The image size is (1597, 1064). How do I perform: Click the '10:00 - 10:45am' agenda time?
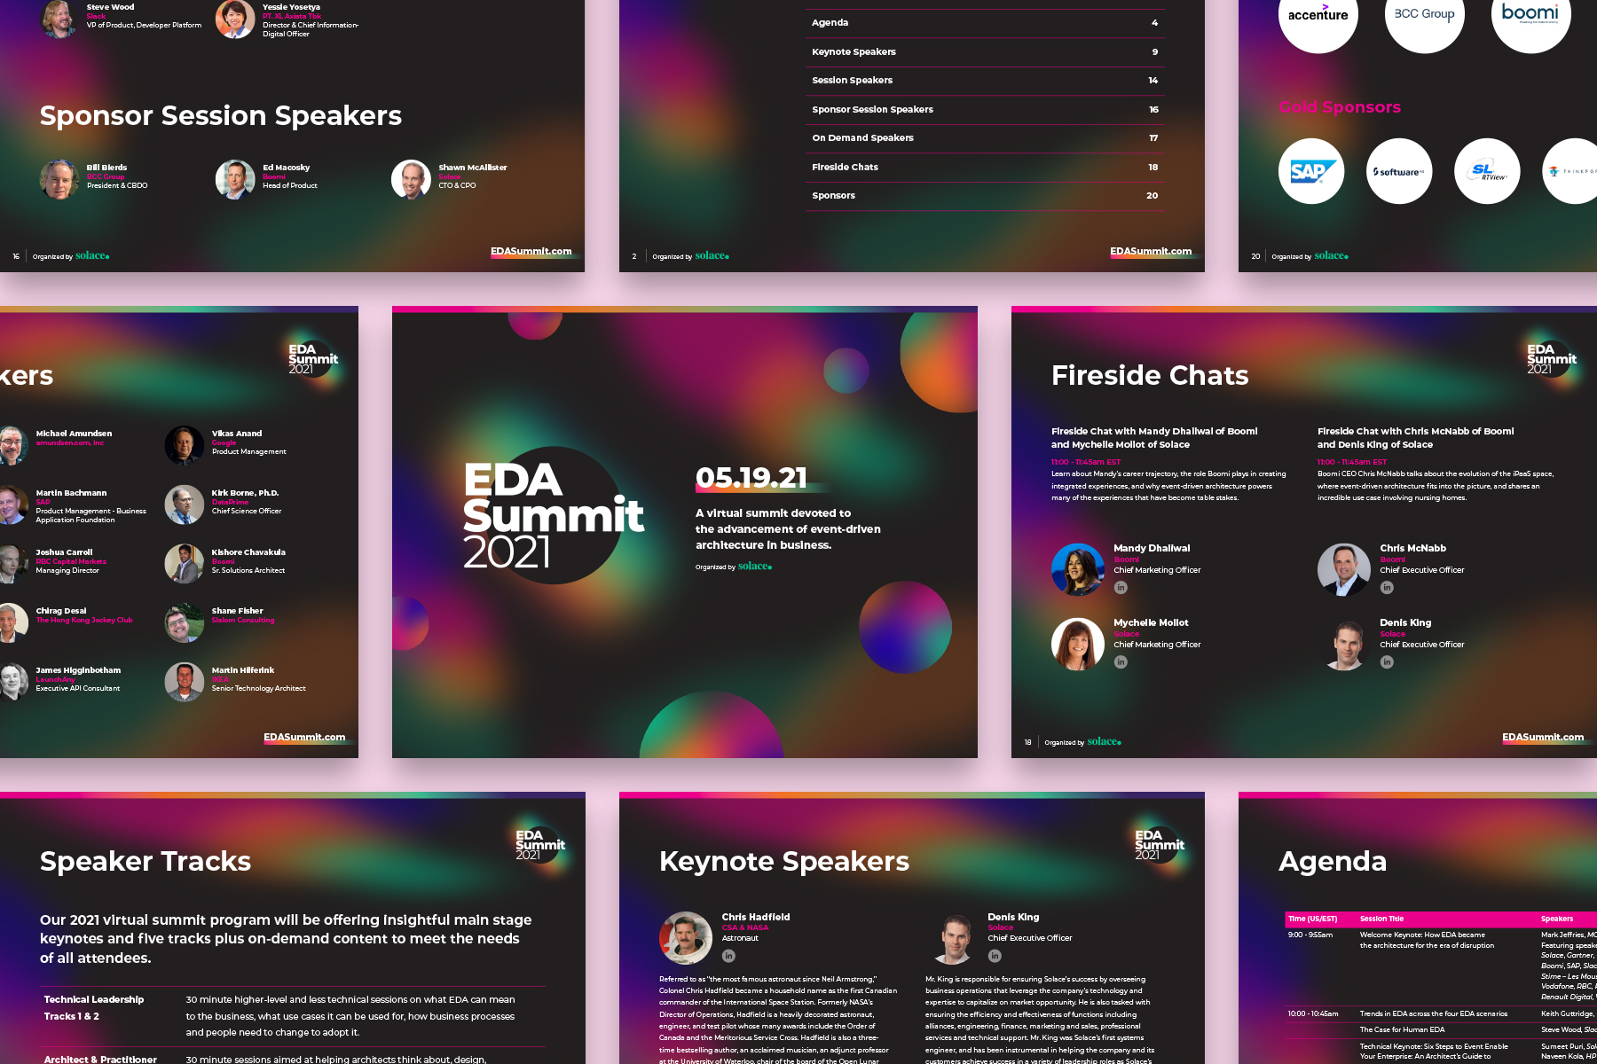(1313, 1013)
